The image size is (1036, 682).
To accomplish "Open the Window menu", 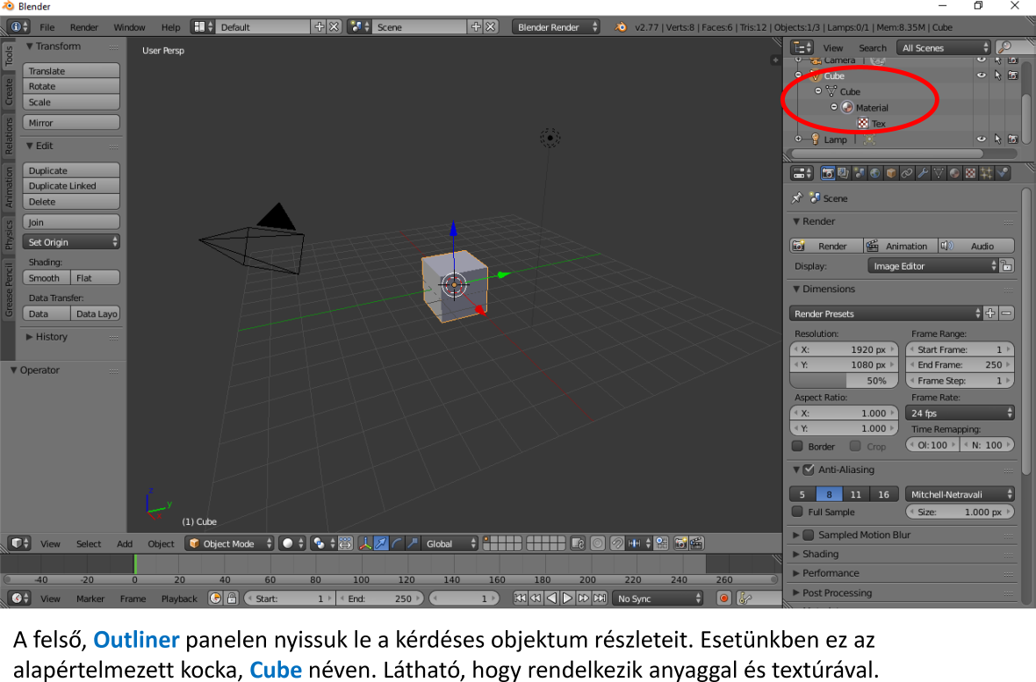I will click(129, 27).
